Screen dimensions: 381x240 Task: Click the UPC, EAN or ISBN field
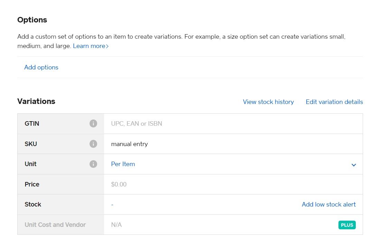(x=136, y=123)
